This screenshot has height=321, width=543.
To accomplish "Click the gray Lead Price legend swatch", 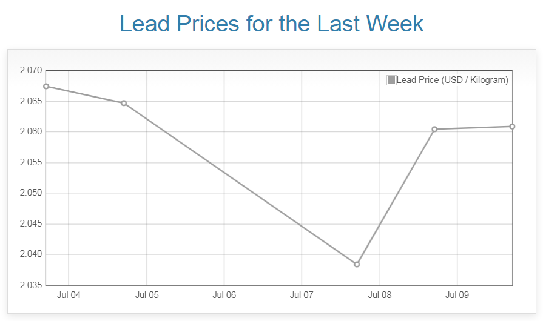I will click(391, 80).
